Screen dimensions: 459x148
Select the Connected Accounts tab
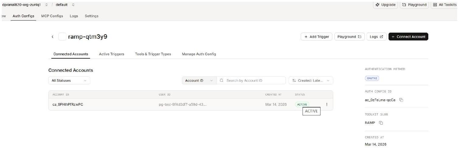(71, 54)
